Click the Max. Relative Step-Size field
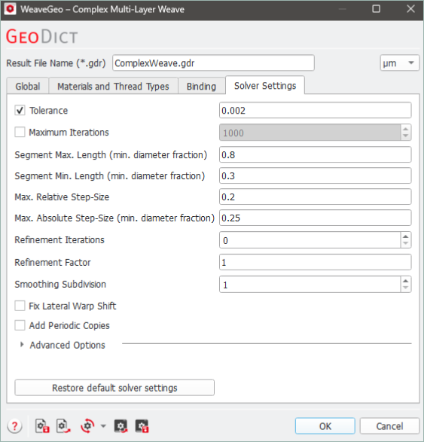This screenshot has width=424, height=442. (x=316, y=197)
